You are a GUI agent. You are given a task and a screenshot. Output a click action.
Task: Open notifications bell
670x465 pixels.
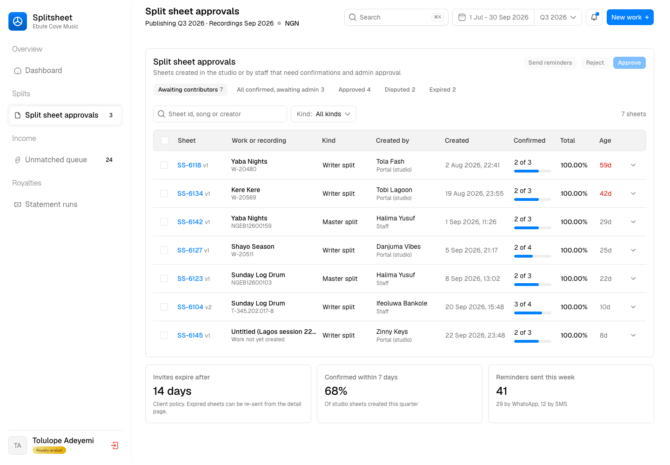pos(594,17)
